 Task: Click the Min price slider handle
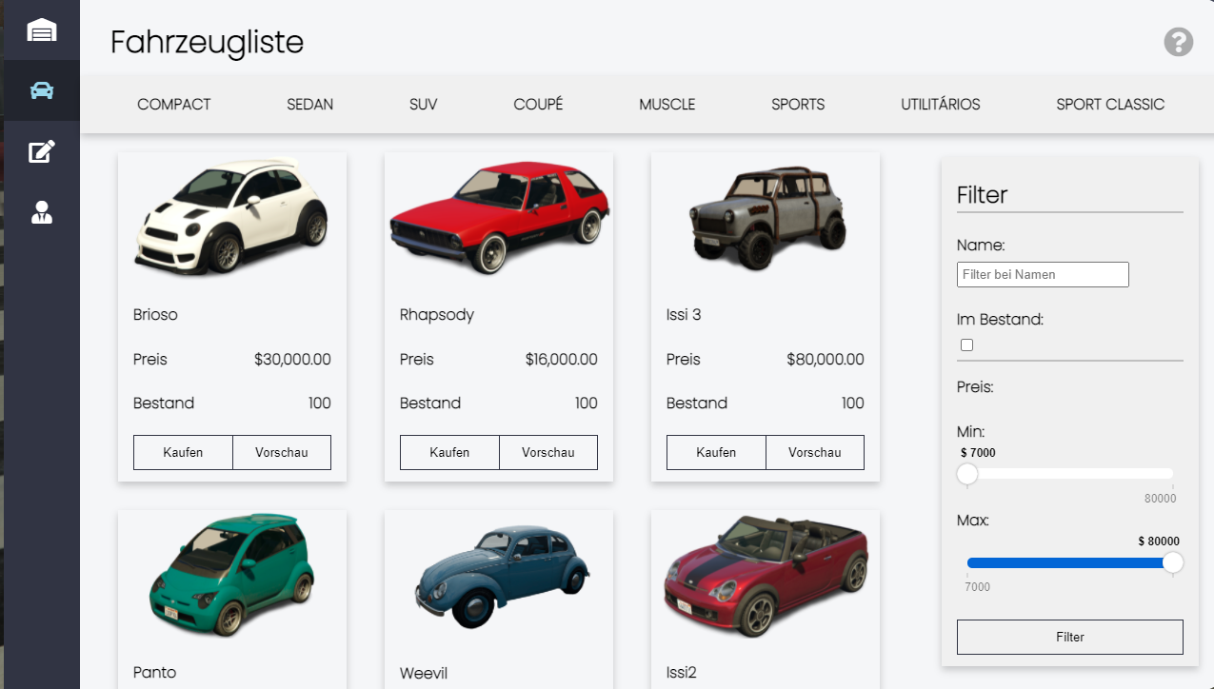tap(967, 474)
